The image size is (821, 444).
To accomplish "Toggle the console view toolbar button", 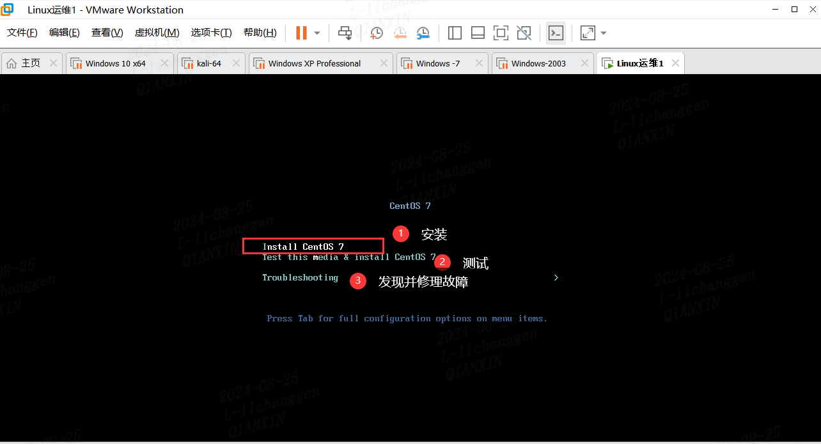I will (556, 33).
